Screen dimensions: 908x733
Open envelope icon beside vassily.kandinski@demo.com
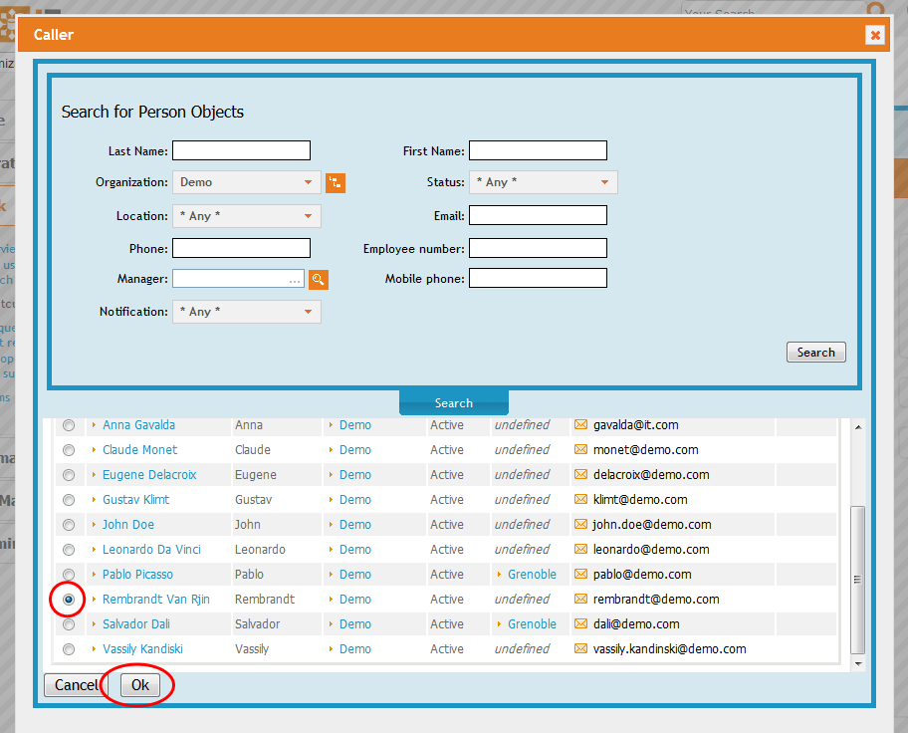581,648
